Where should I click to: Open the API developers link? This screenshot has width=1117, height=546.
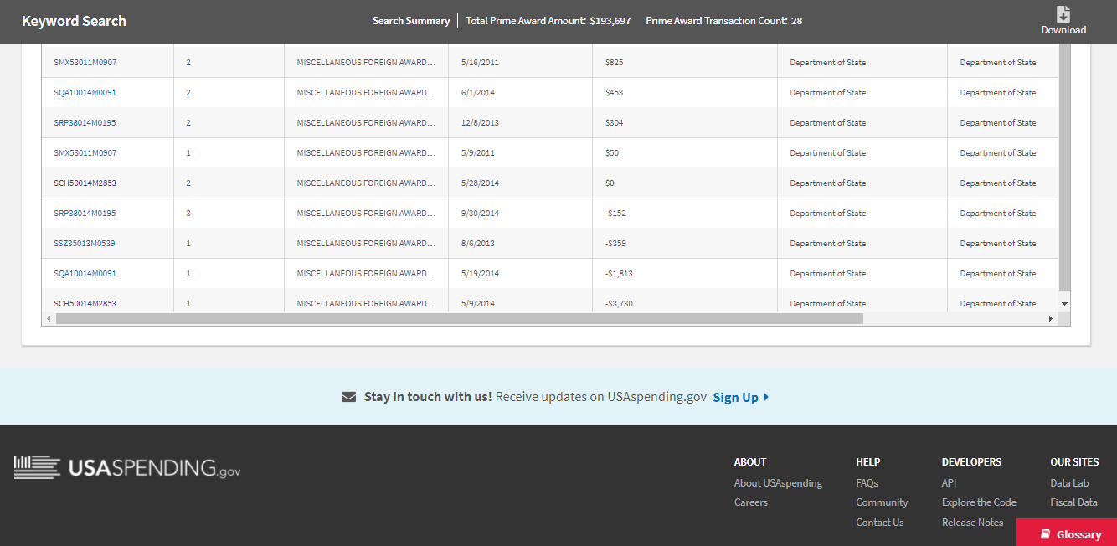coord(949,482)
